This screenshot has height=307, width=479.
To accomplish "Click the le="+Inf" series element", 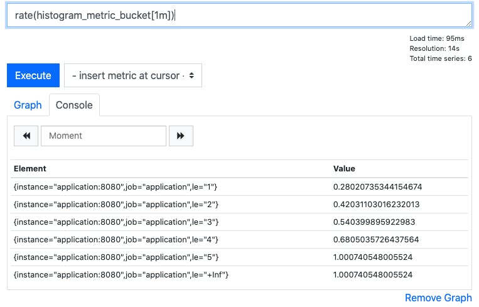I will point(121,274).
